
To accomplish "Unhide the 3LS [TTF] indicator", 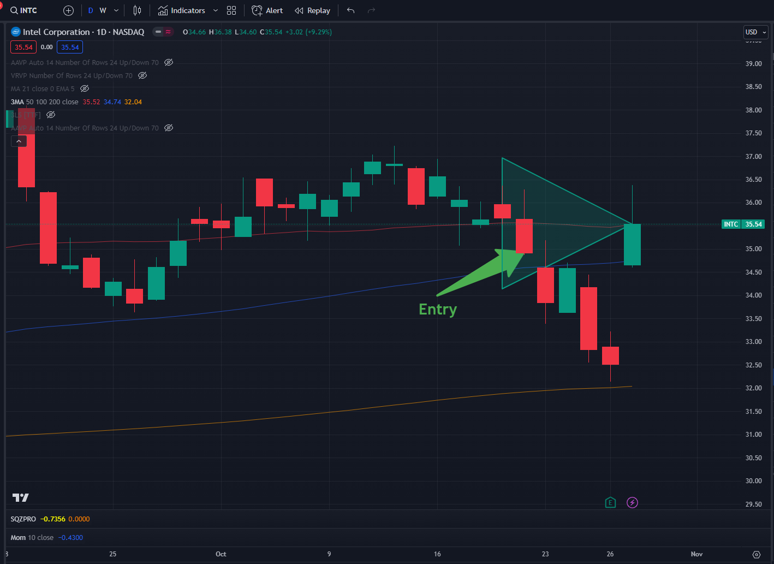I will point(51,115).
